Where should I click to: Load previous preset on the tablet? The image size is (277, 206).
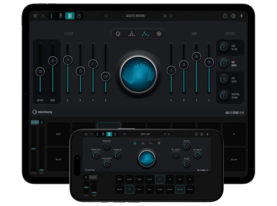106,16
